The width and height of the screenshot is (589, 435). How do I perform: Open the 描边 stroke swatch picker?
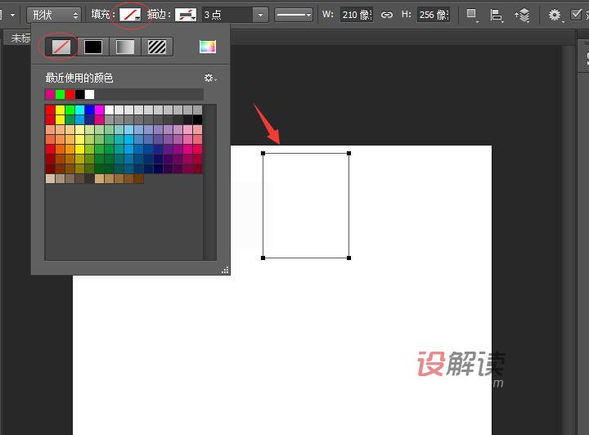click(x=186, y=15)
